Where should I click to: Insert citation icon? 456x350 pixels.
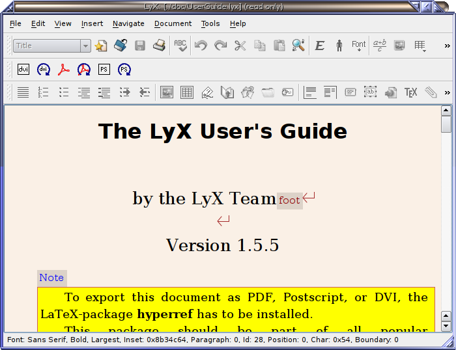point(248,92)
